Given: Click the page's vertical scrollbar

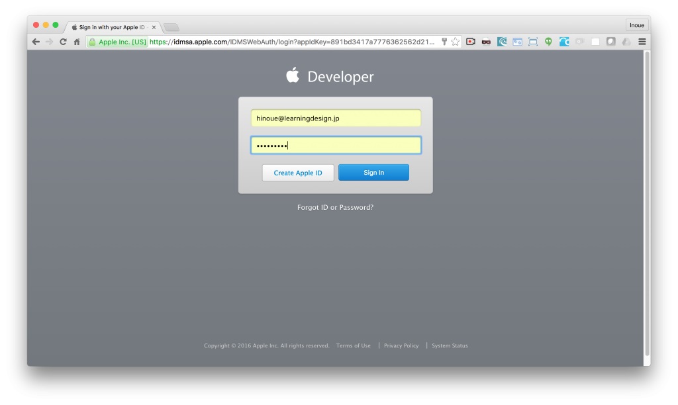Looking at the screenshot, I should [x=648, y=203].
